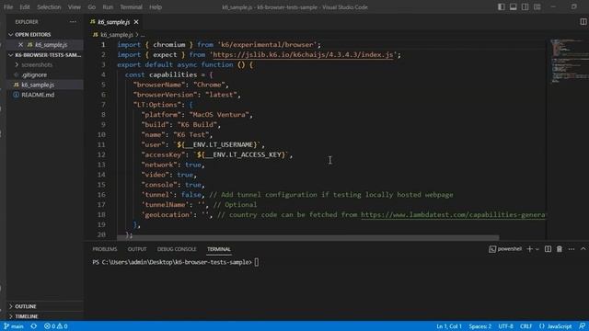This screenshot has height=331, width=589.
Task: Open the Help menu
Action: pos(156,6)
